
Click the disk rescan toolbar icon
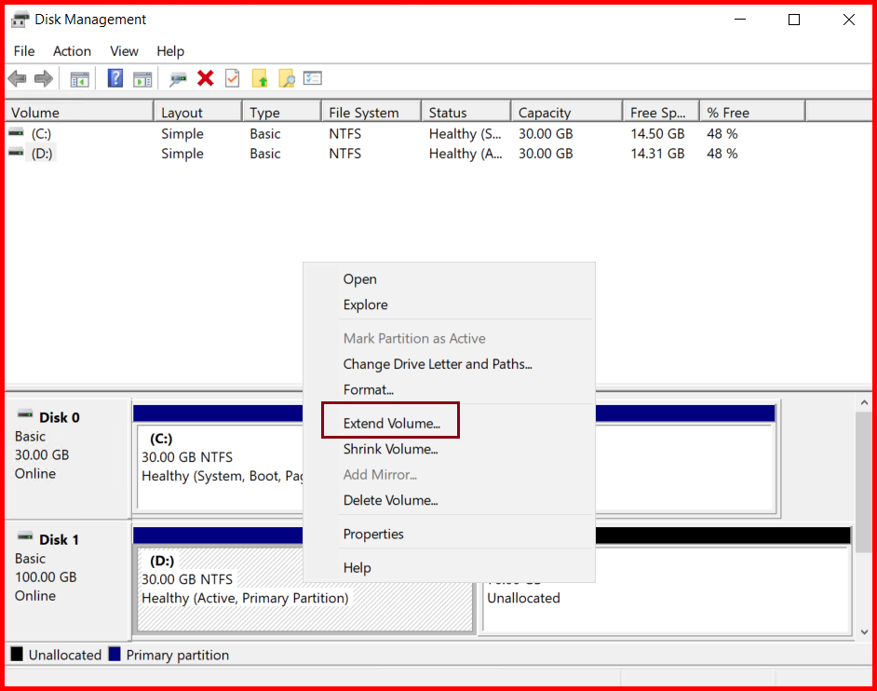[x=177, y=78]
